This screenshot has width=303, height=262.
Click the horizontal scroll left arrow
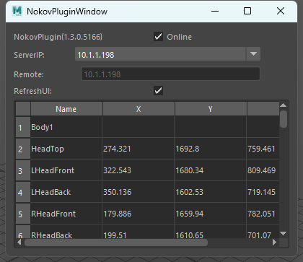point(19,243)
